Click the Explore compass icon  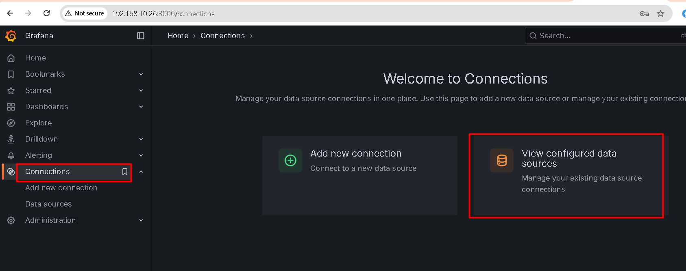[11, 123]
